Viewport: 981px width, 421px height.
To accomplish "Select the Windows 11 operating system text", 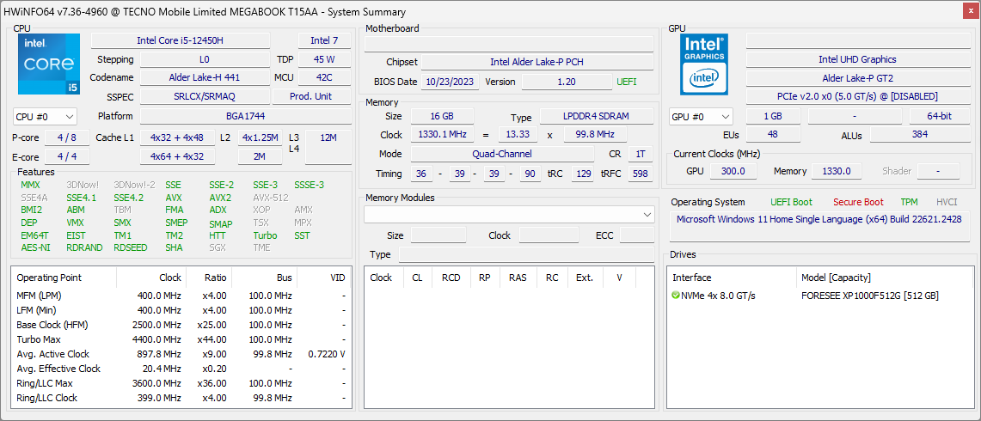I will [x=819, y=219].
